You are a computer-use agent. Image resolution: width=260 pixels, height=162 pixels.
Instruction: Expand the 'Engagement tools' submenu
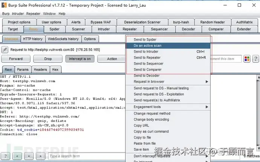168,107
